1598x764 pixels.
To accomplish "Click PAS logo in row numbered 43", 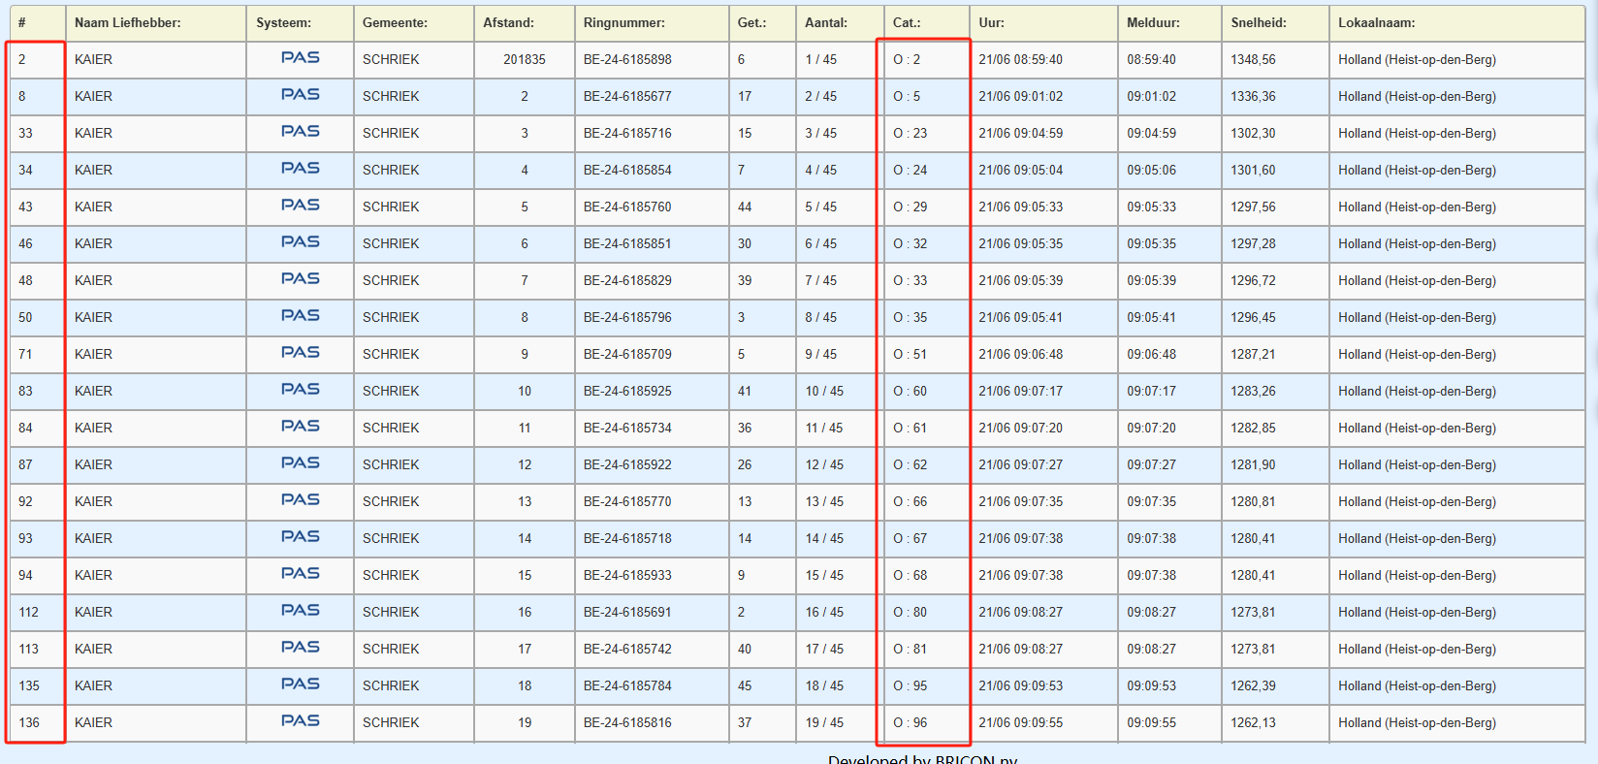I will (300, 206).
